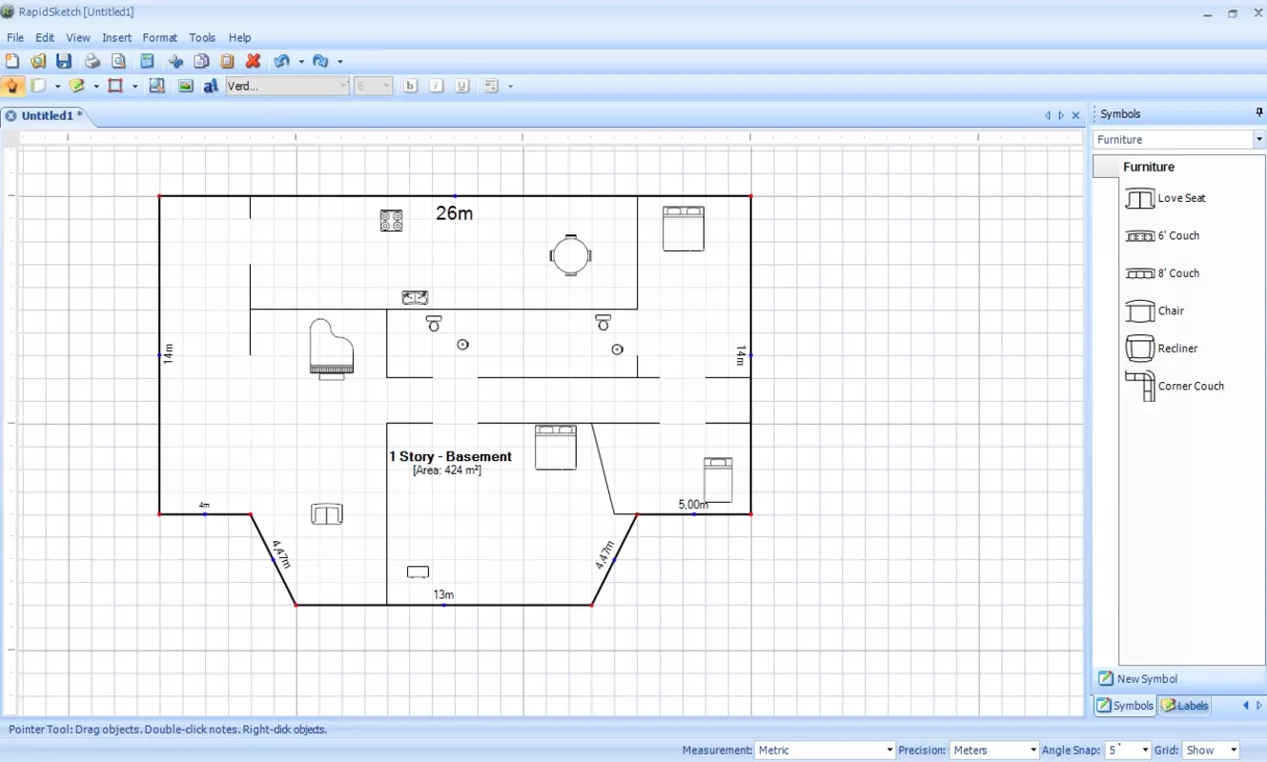Toggle italic formatting
Screen dimensions: 1267x762
[x=437, y=86]
